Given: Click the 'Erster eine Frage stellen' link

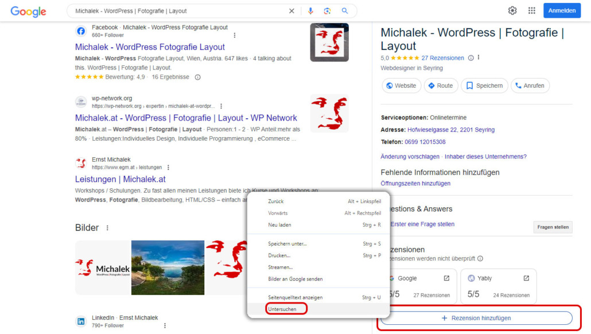Looking at the screenshot, I should click(x=422, y=224).
